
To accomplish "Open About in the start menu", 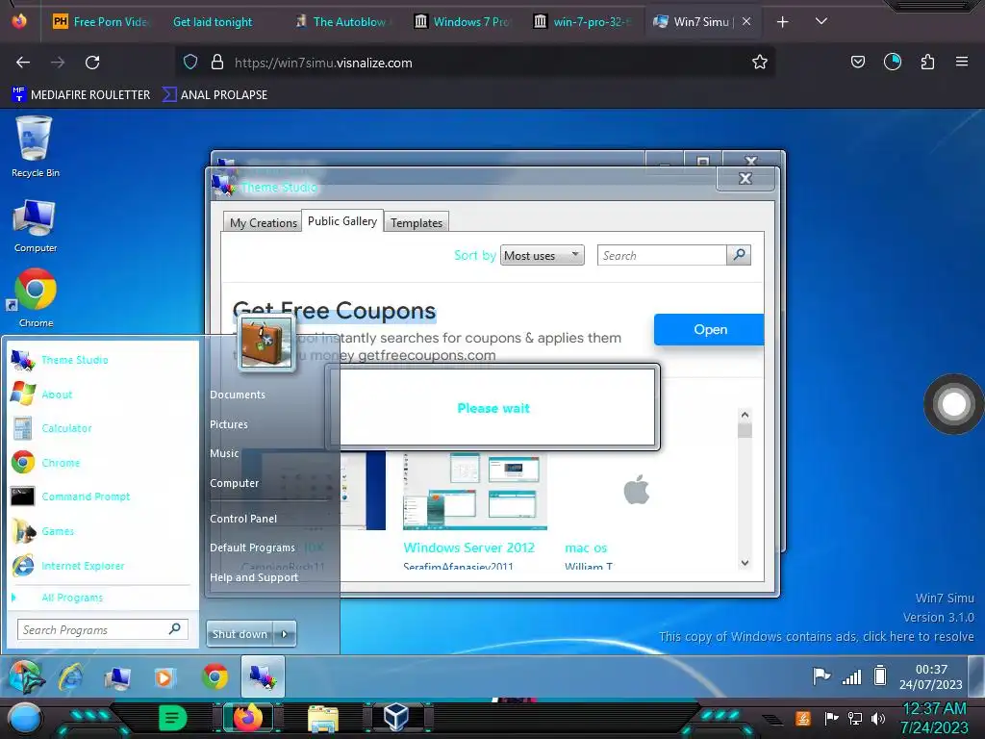I will click(x=57, y=394).
